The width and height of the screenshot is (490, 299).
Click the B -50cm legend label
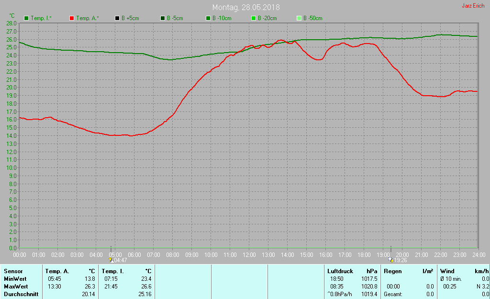click(313, 18)
